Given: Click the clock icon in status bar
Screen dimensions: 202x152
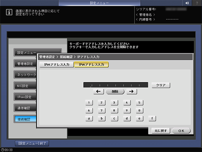Looking at the screenshot, I should coord(2,150).
